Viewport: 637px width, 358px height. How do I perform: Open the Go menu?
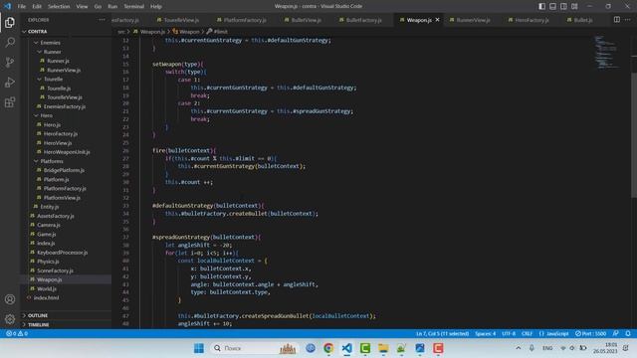[x=98, y=6]
